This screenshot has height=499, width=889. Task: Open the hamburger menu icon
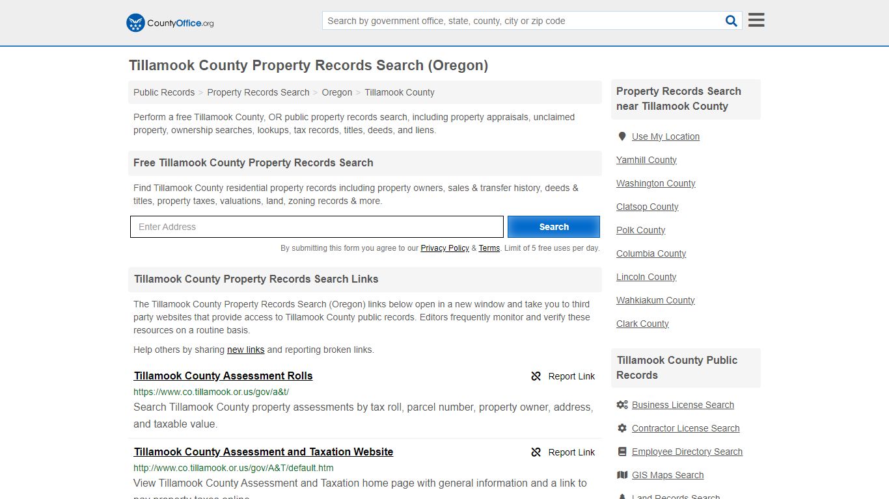pos(756,20)
